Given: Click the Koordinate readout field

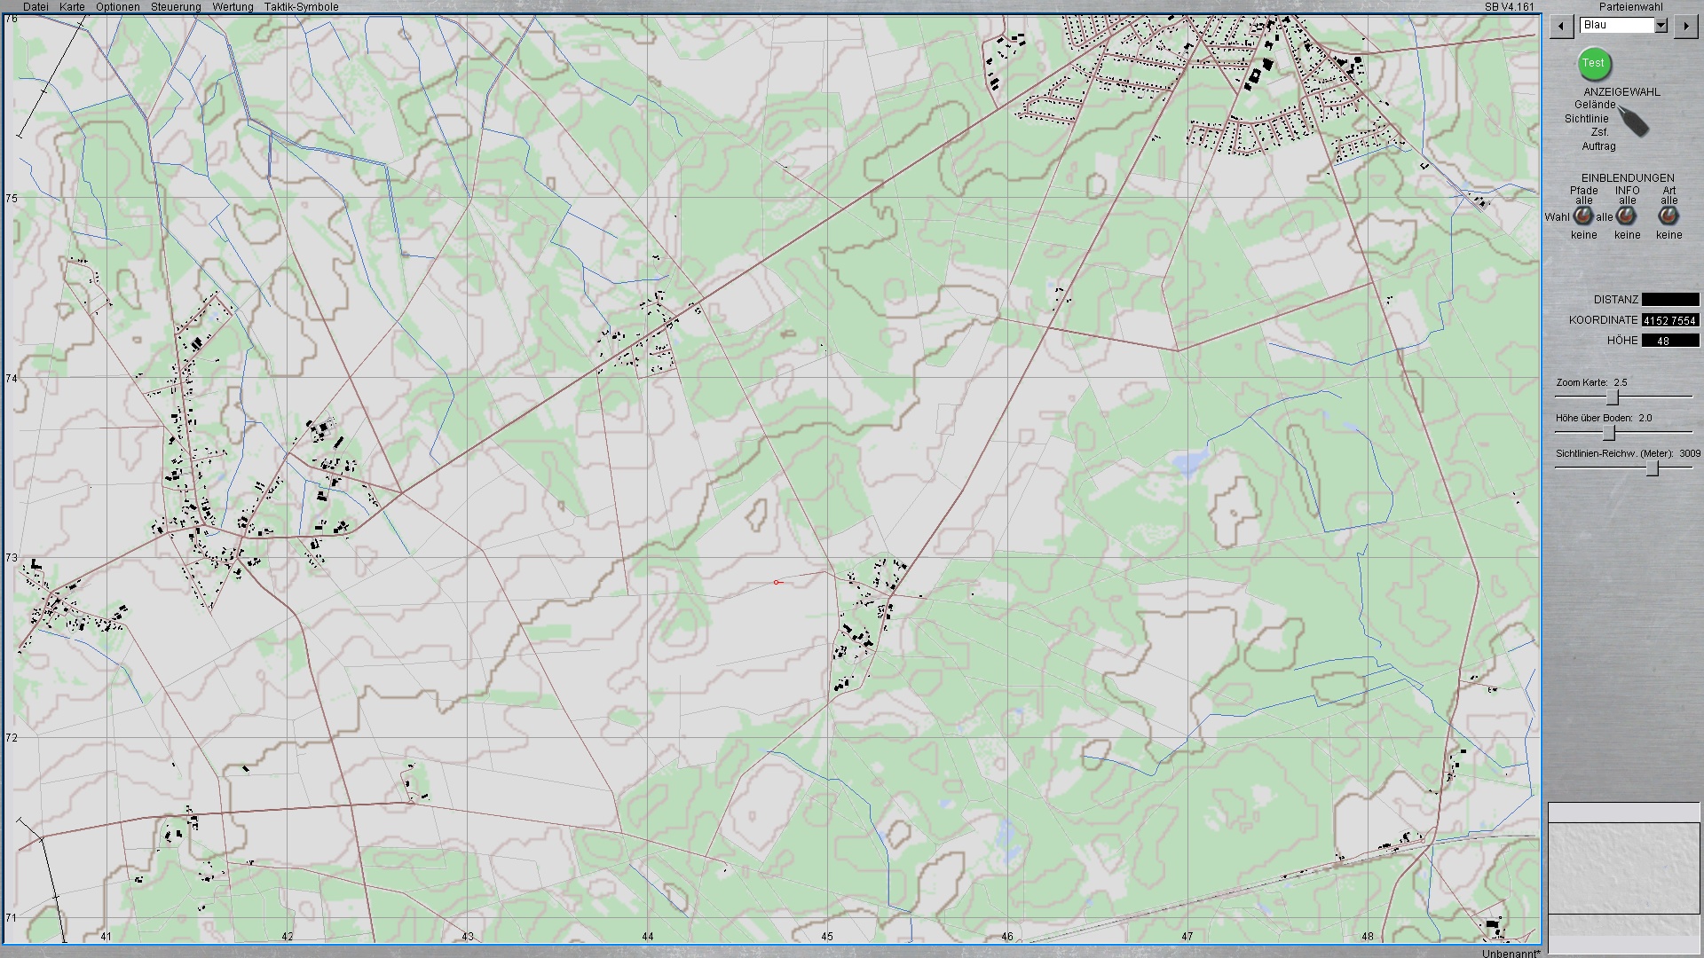Looking at the screenshot, I should coord(1669,320).
